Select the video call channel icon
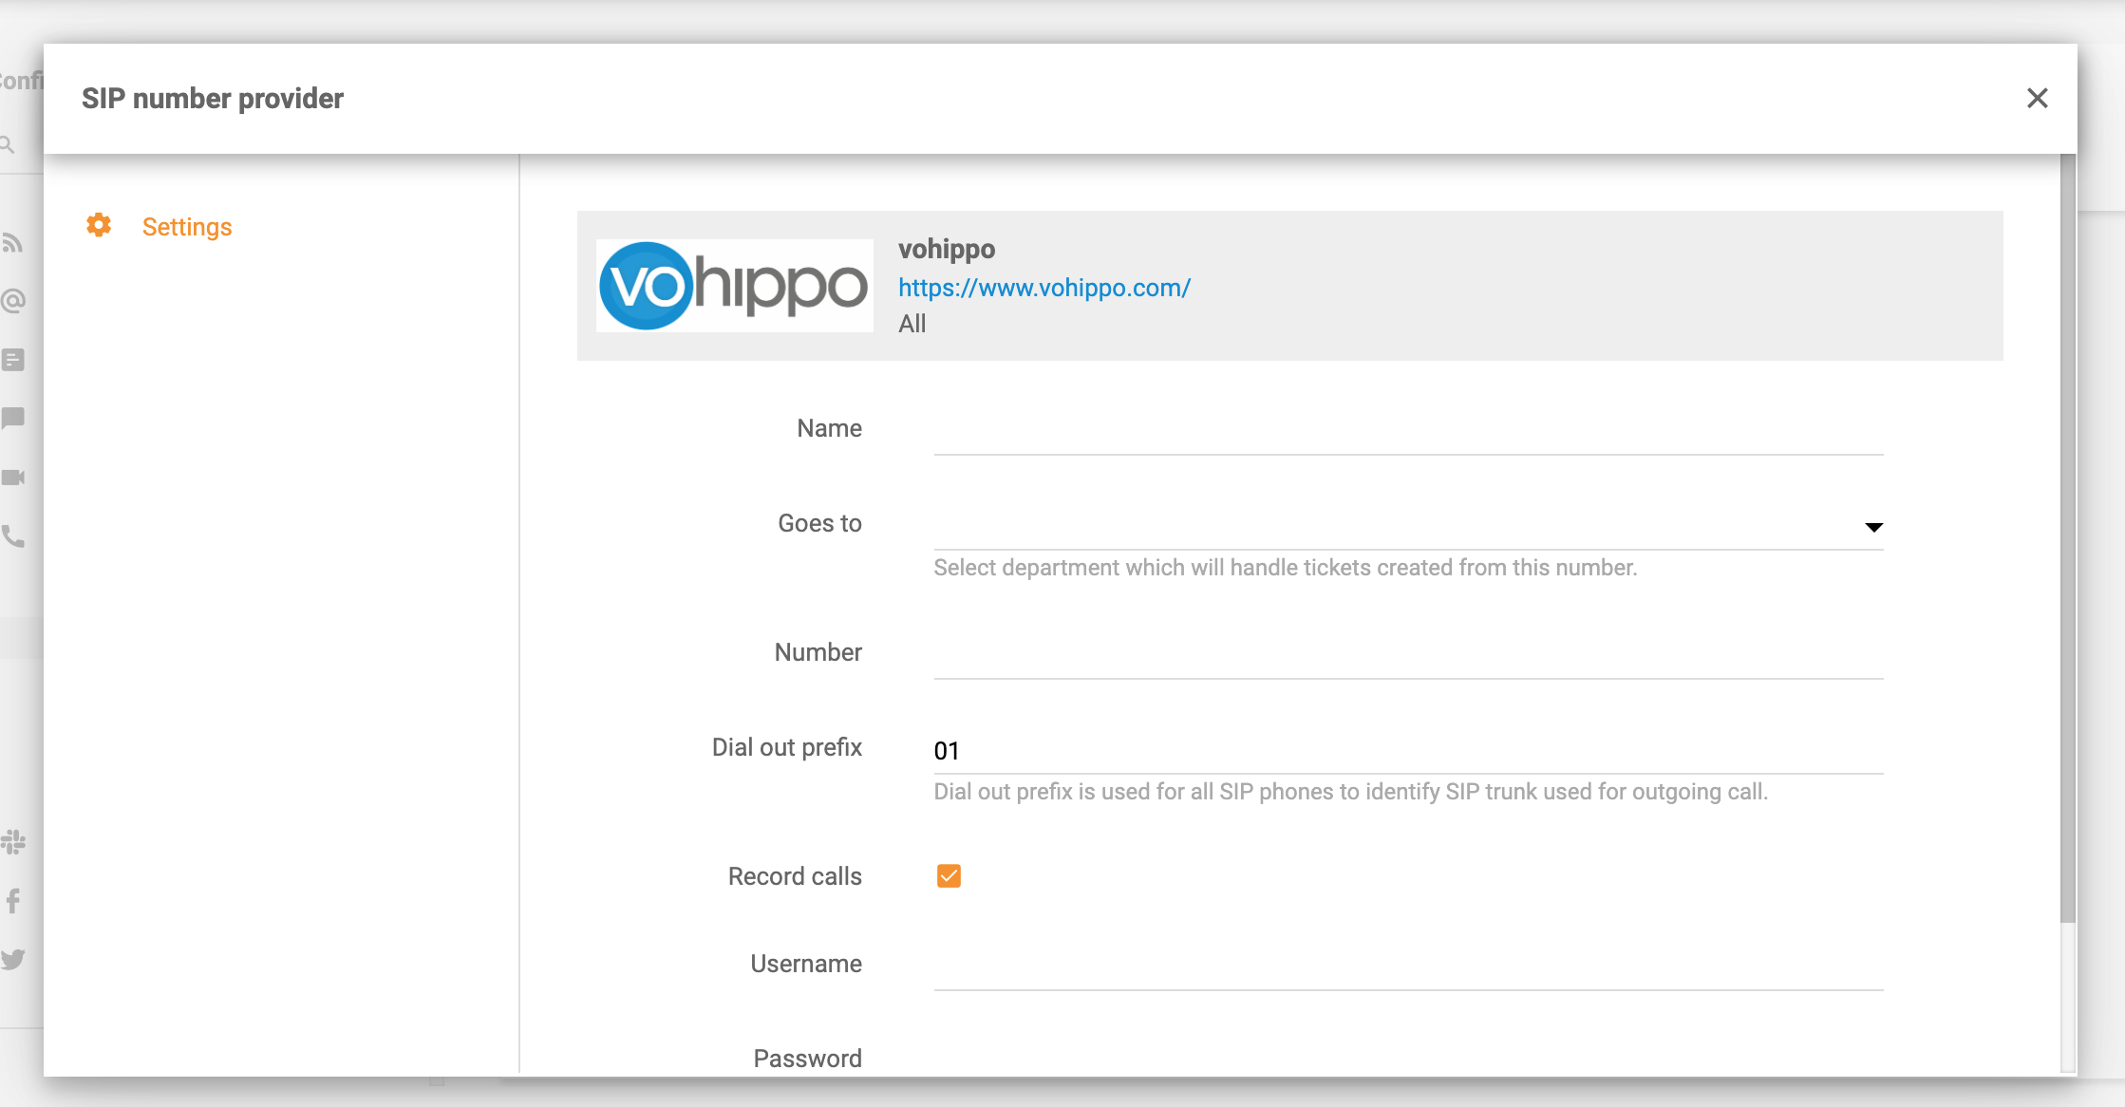The image size is (2125, 1107). click(14, 478)
